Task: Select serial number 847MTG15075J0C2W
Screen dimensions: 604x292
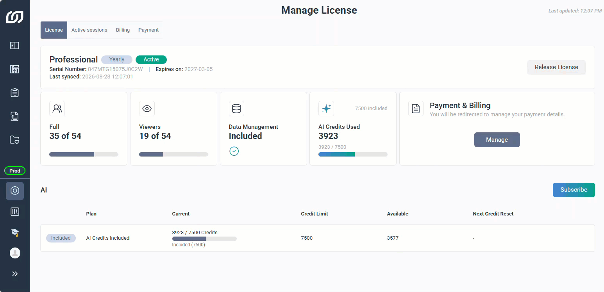Action: [115, 69]
